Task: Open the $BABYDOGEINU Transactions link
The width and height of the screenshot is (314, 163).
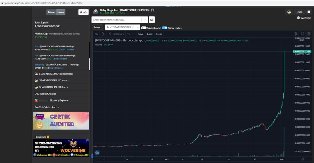Action: [56, 74]
